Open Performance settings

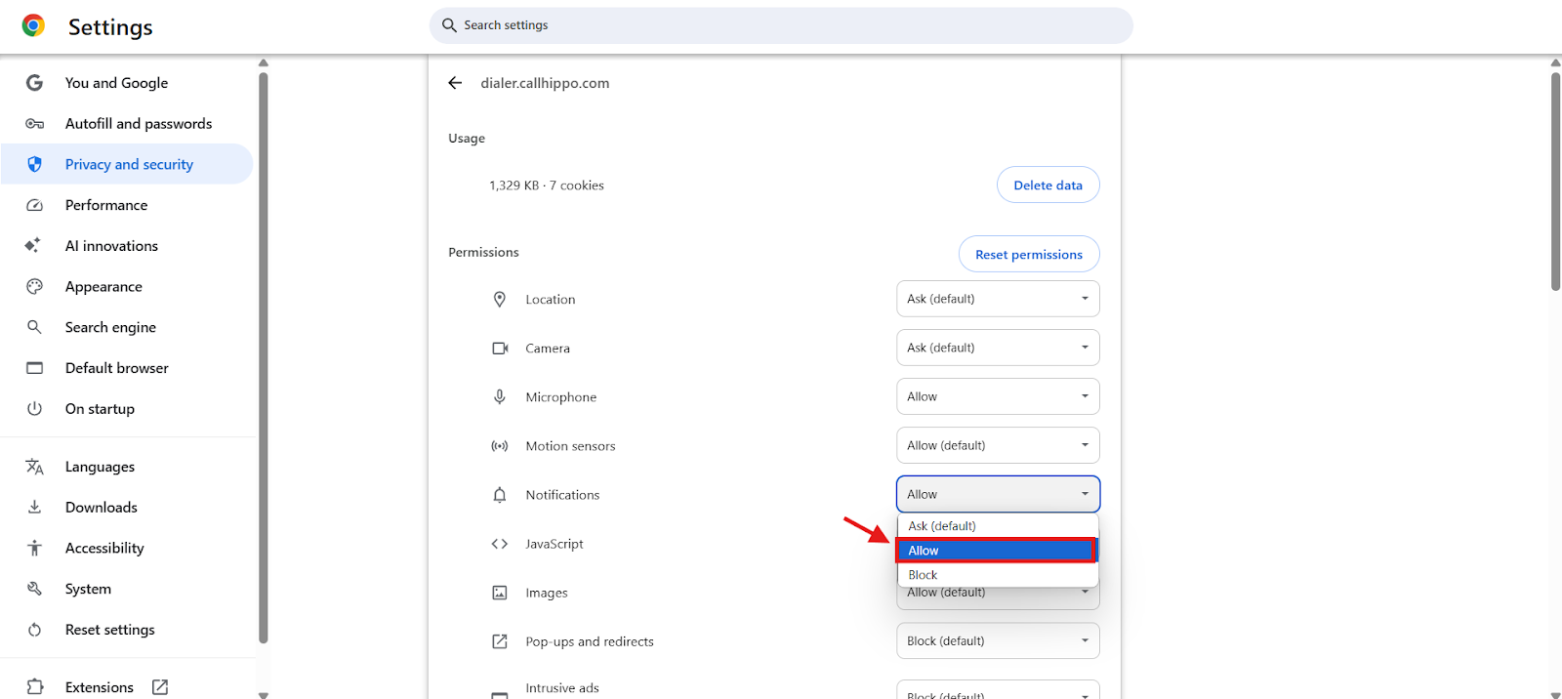coord(127,205)
